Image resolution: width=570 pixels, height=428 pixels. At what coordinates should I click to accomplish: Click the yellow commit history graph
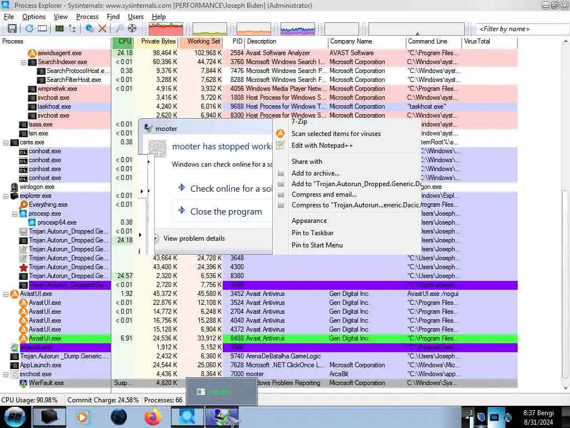(x=210, y=29)
